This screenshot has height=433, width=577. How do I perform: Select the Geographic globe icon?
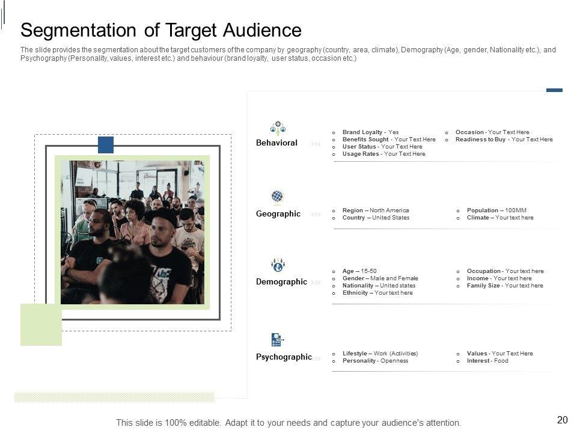point(278,197)
